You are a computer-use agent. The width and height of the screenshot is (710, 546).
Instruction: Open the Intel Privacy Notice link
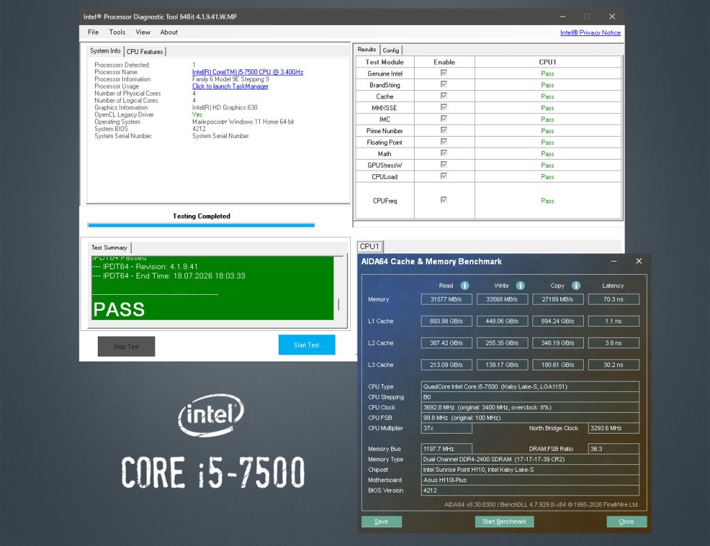pyautogui.click(x=590, y=33)
